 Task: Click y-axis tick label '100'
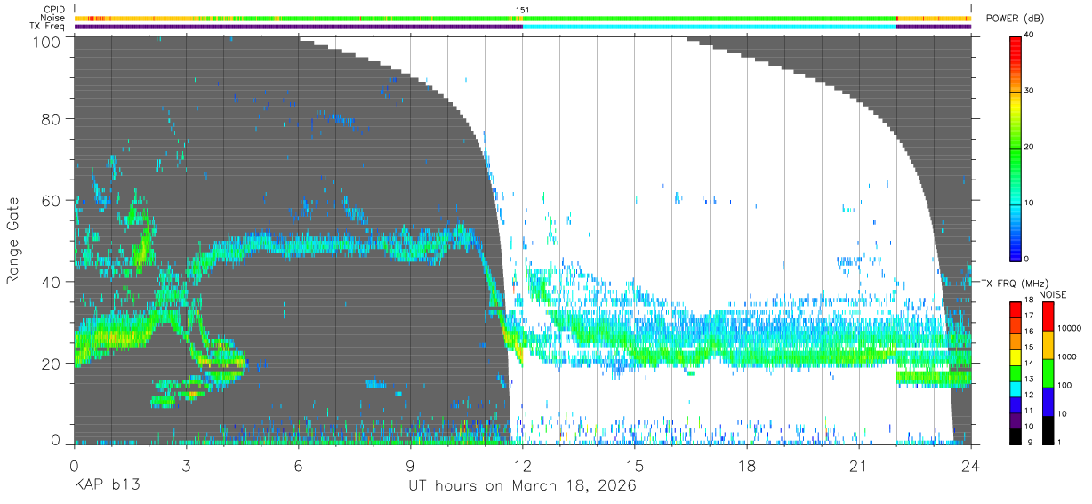coord(46,42)
